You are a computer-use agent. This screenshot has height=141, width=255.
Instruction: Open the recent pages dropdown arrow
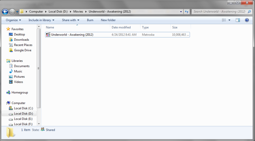click(17, 12)
